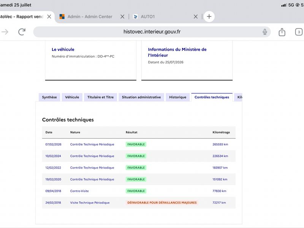This screenshot has height=228, width=304.
Task: Click Contre-Visite in the Nature column
Action: [79, 191]
